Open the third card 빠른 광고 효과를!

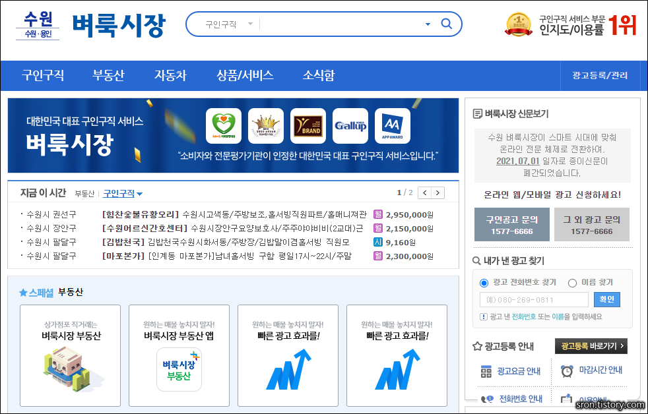coord(288,355)
